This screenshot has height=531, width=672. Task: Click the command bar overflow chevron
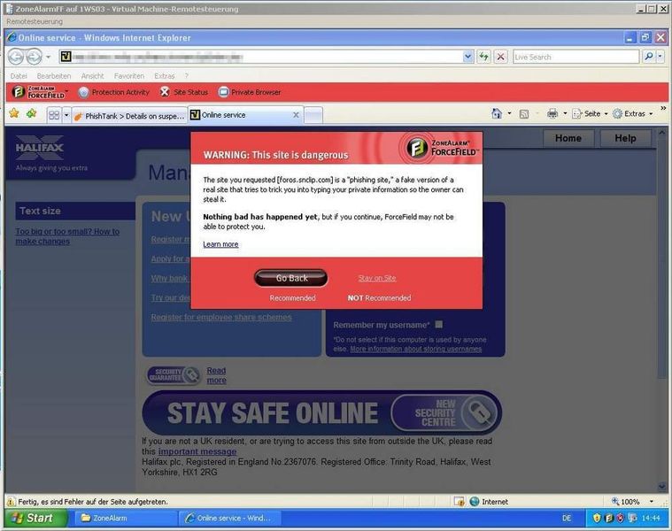coord(663,108)
